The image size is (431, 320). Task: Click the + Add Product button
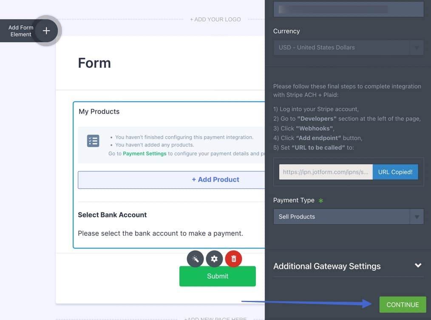(x=215, y=180)
